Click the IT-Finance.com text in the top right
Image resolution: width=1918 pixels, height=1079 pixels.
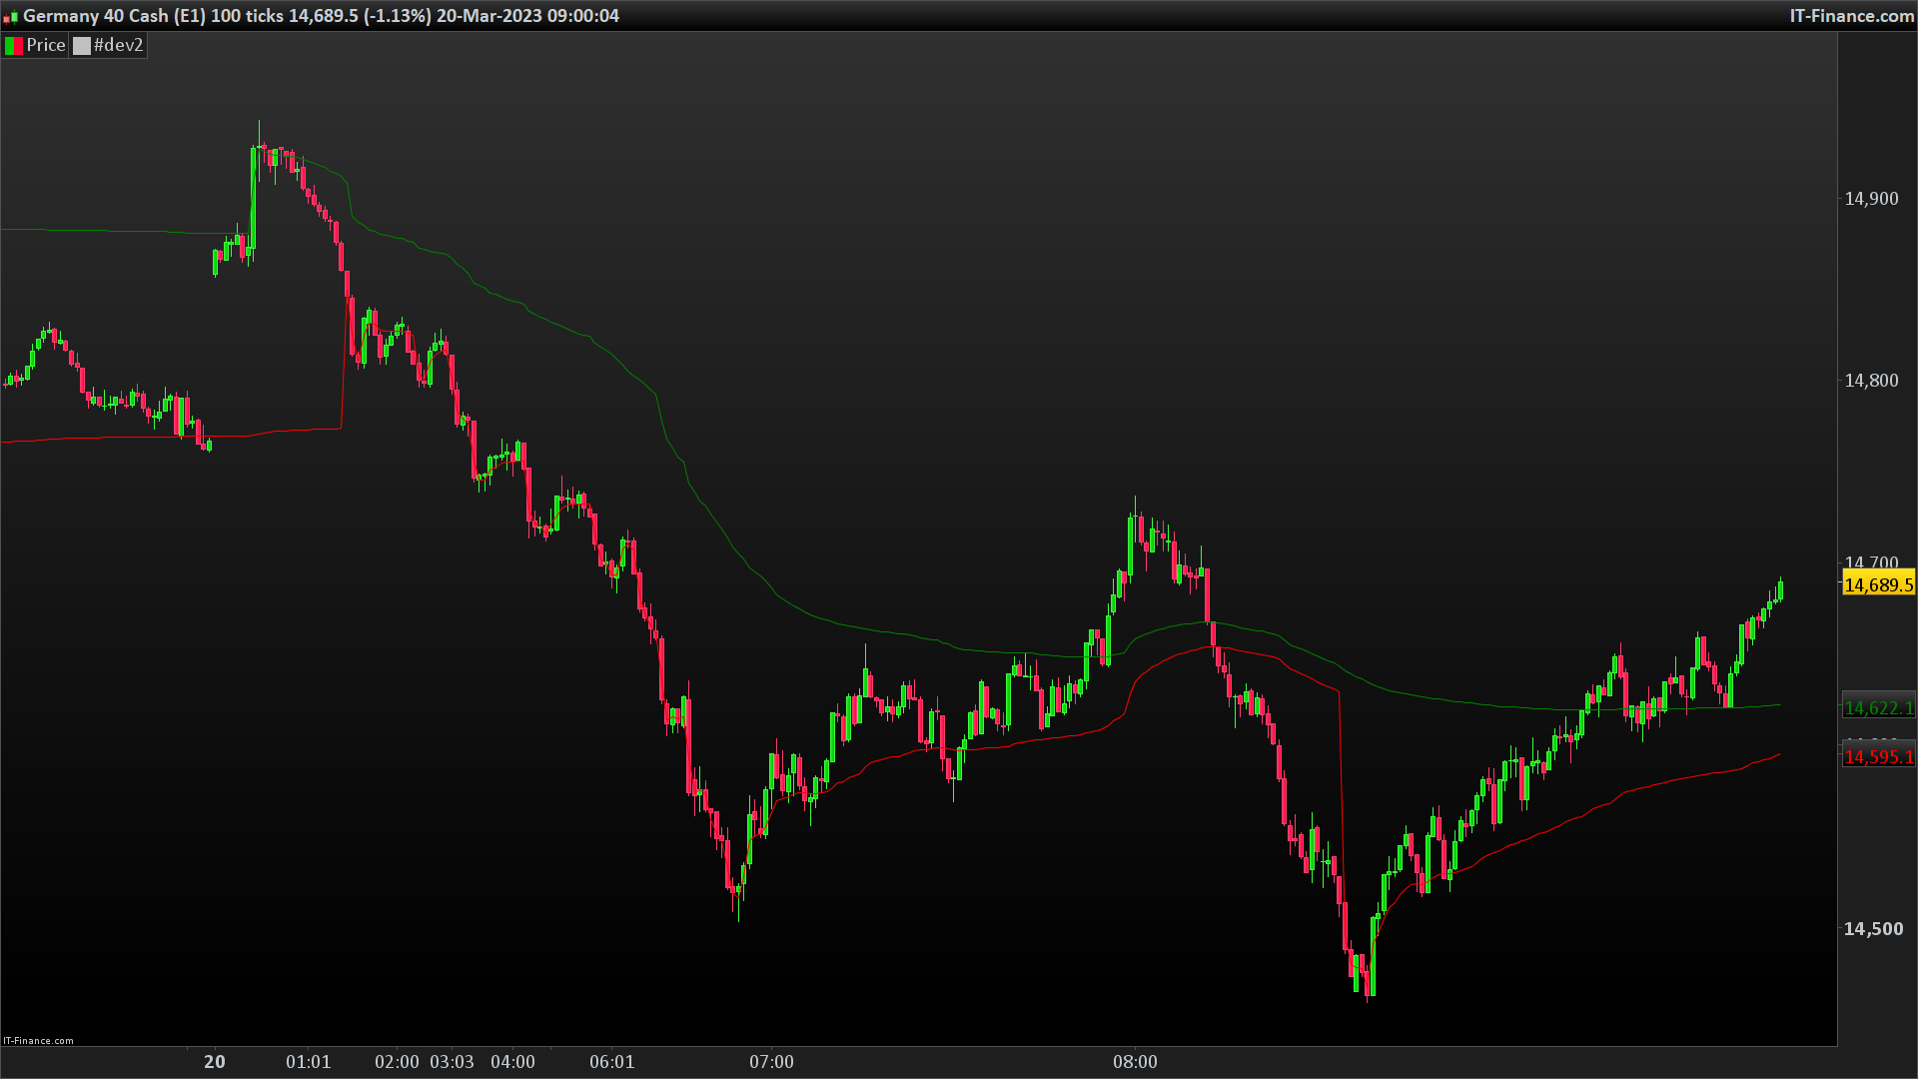pyautogui.click(x=1851, y=16)
